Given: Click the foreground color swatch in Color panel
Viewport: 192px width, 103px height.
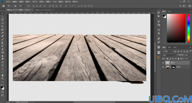Looking at the screenshot, I should point(164,16).
